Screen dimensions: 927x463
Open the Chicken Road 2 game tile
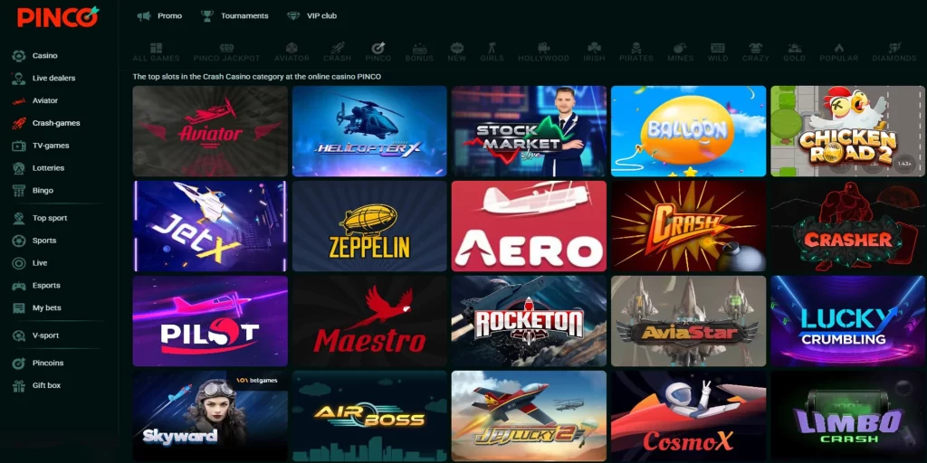847,131
